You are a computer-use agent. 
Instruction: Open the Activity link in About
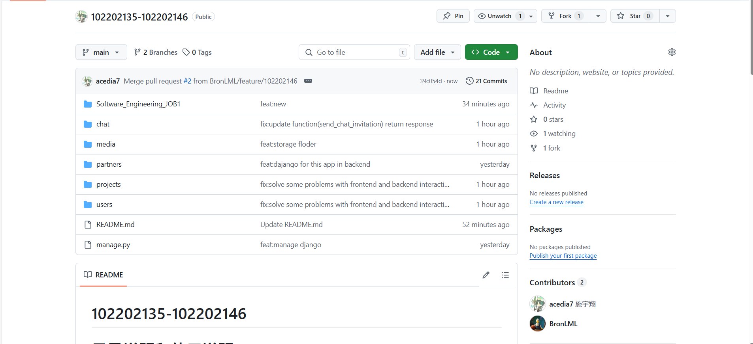[x=554, y=105]
